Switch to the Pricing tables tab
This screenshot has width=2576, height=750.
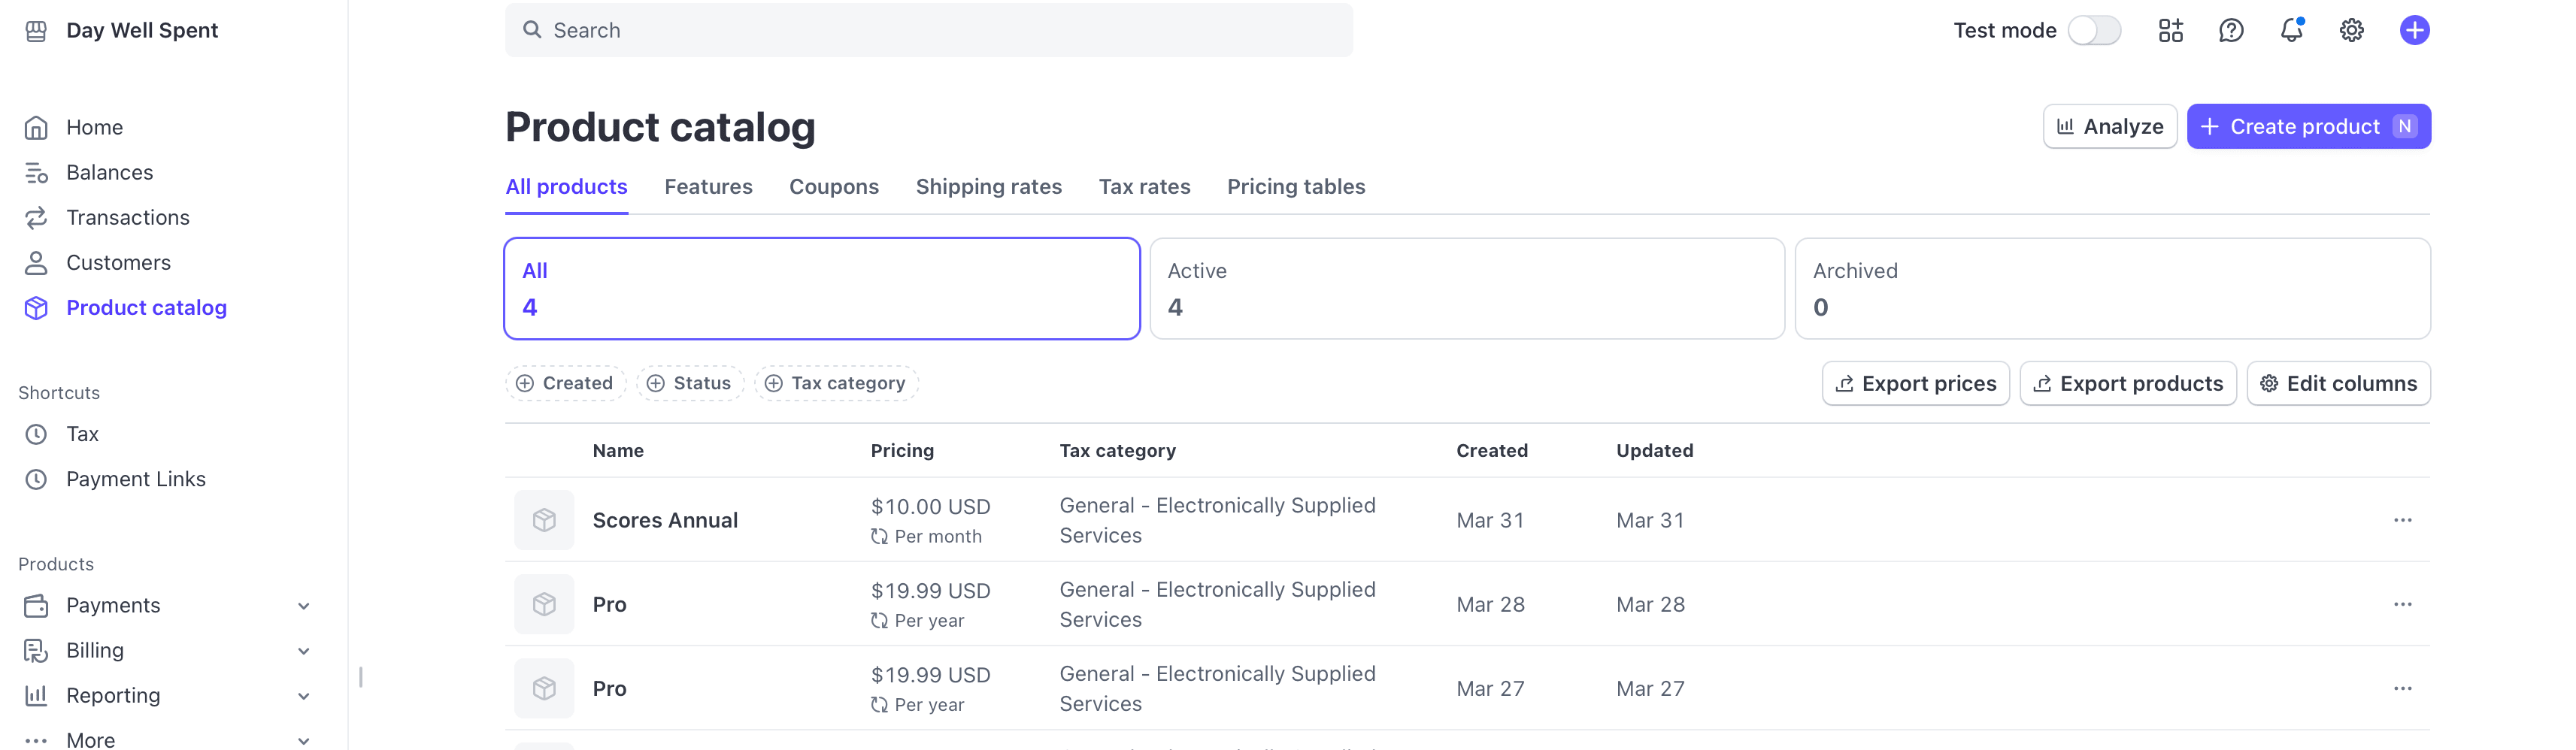click(1296, 187)
